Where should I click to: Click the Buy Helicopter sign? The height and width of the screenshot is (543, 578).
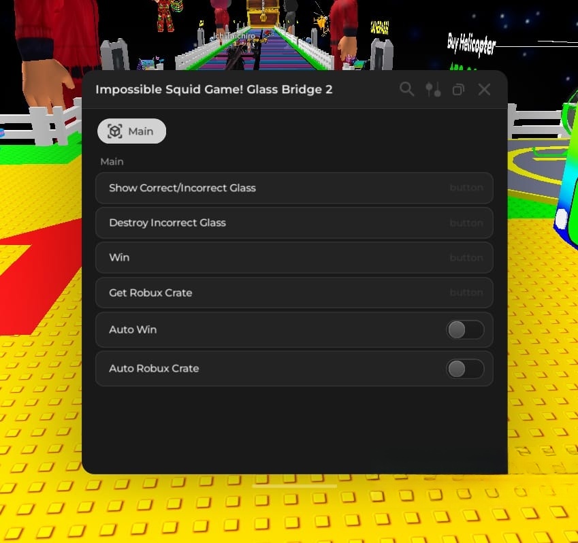[471, 45]
